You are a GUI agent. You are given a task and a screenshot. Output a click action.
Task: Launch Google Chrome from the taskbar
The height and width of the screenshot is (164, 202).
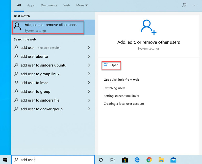[149, 160]
